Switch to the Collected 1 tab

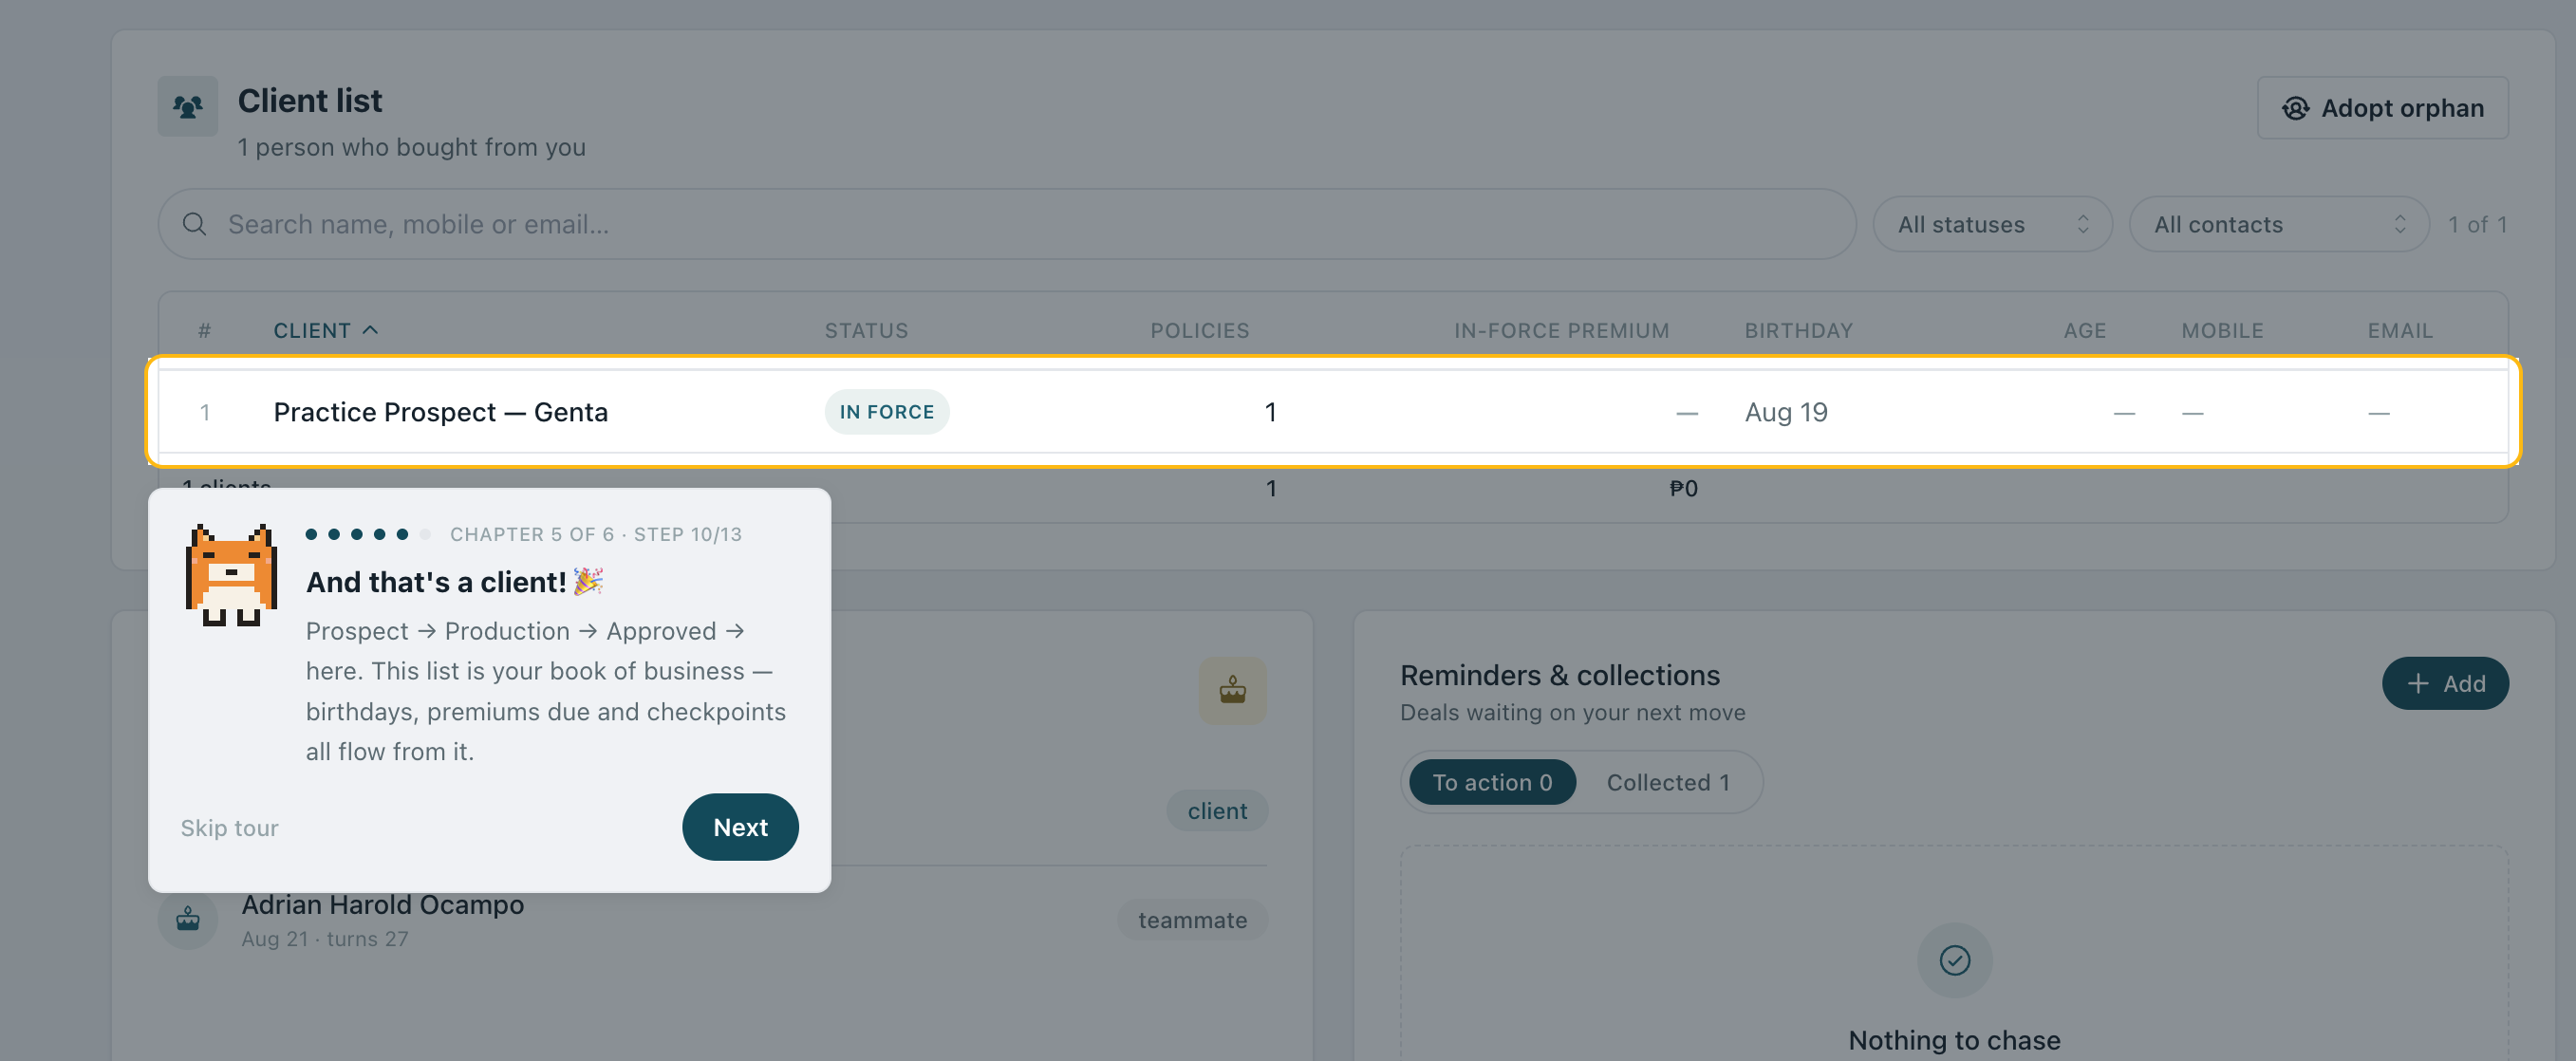point(1667,782)
